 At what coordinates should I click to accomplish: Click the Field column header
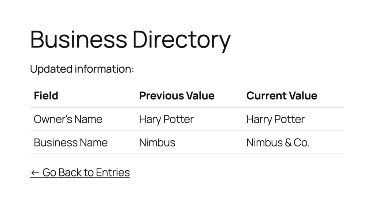46,96
